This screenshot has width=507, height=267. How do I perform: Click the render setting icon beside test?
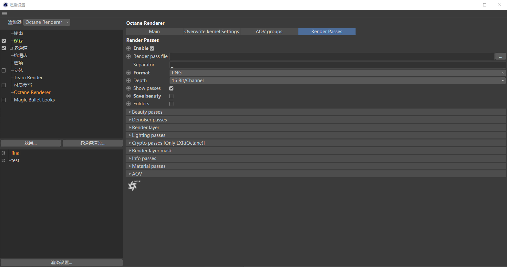click(x=3, y=160)
